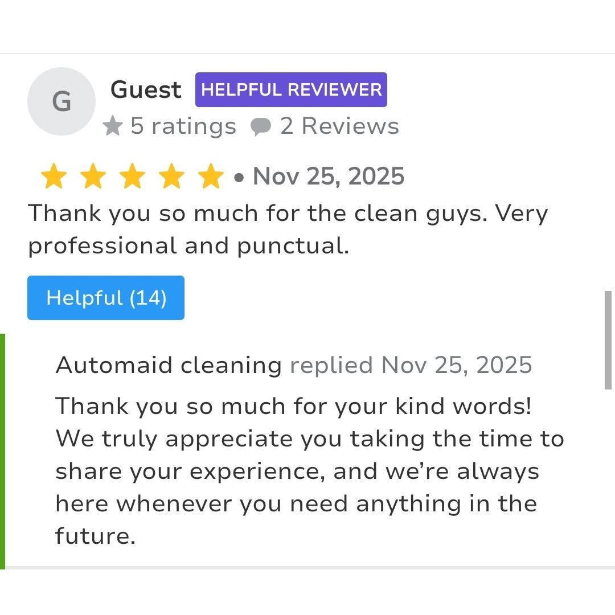Click the third yellow rating star

tap(132, 177)
